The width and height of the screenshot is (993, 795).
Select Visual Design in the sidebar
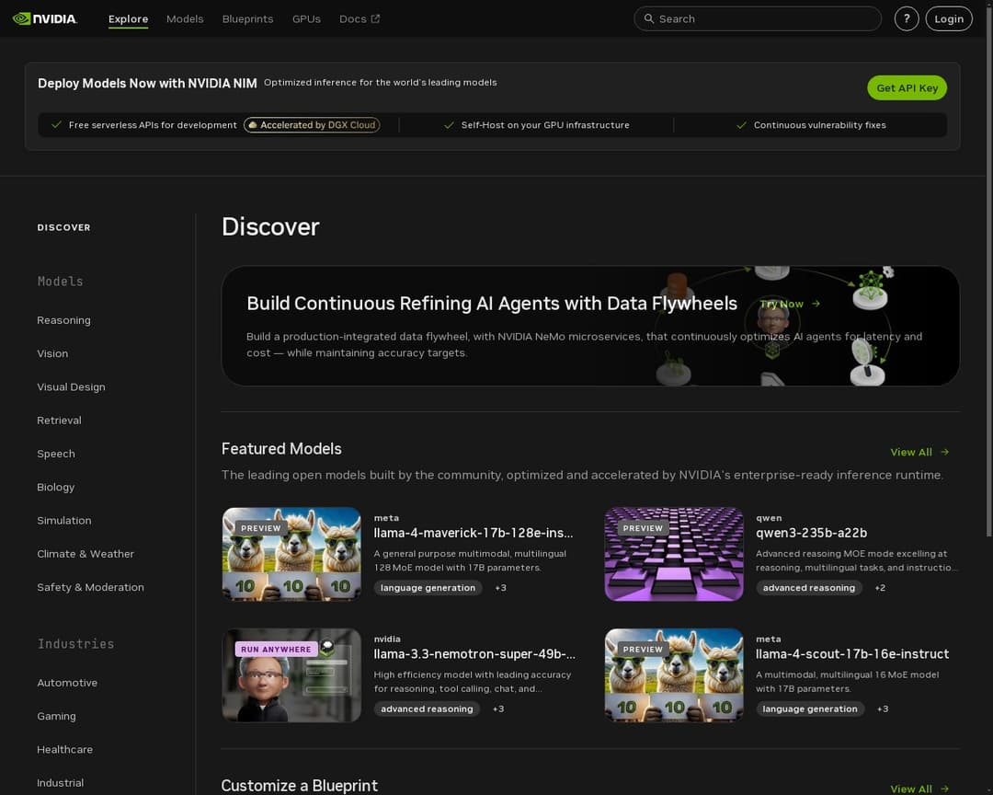(x=71, y=386)
